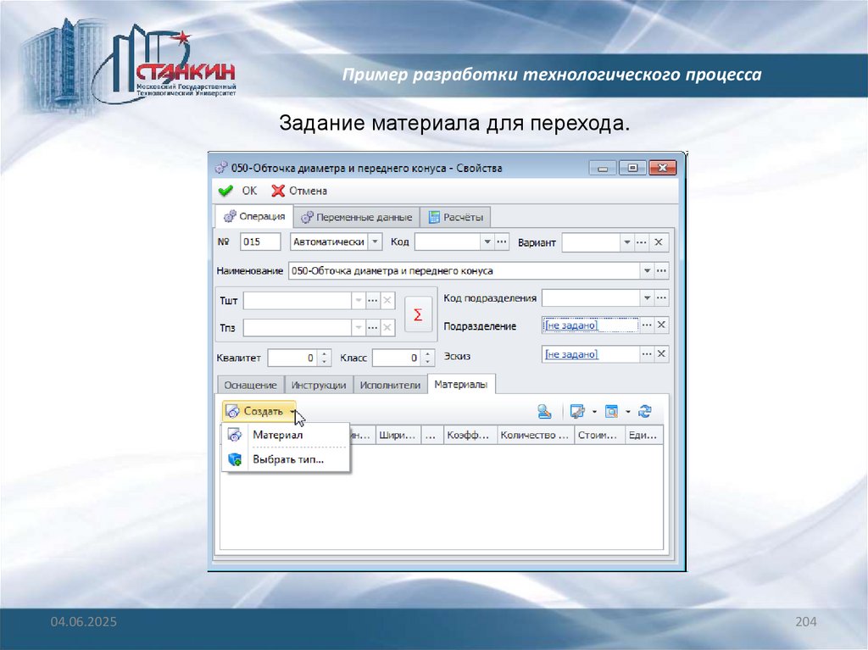Choose Выбрать тип... from the menu
The image size is (868, 650).
pos(286,459)
